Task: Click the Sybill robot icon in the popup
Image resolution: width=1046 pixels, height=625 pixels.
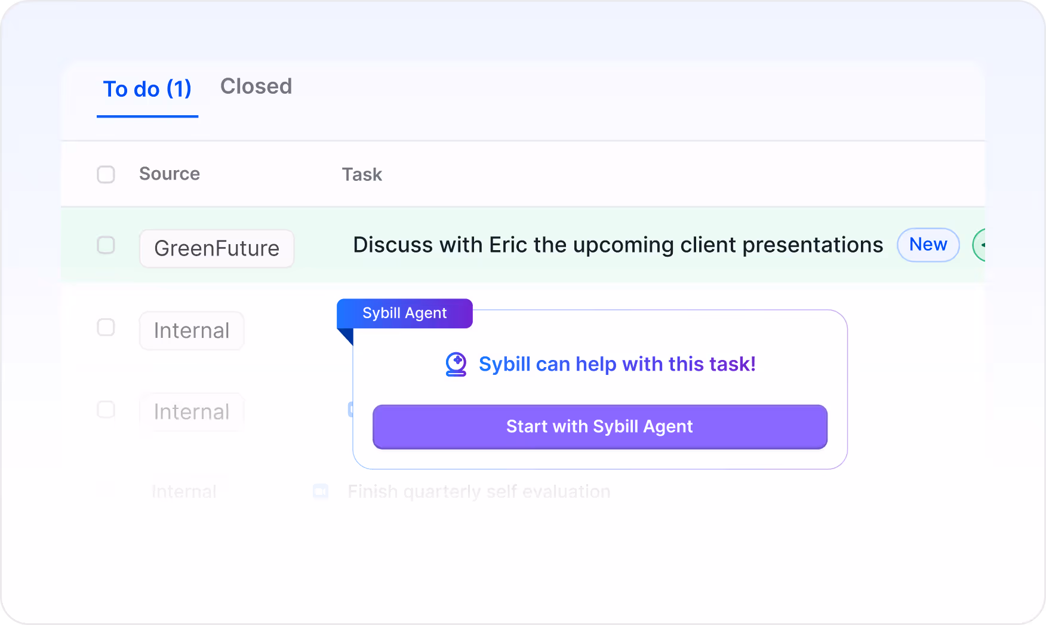Action: point(456,364)
